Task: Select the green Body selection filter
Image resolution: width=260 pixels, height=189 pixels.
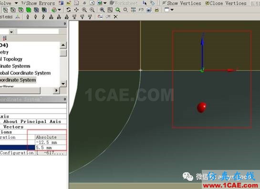Action: pos(29,10)
